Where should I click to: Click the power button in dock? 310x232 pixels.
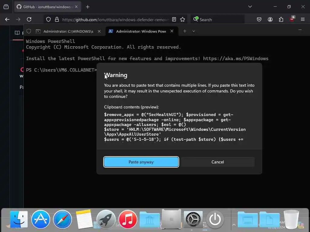pyautogui.click(x=215, y=219)
